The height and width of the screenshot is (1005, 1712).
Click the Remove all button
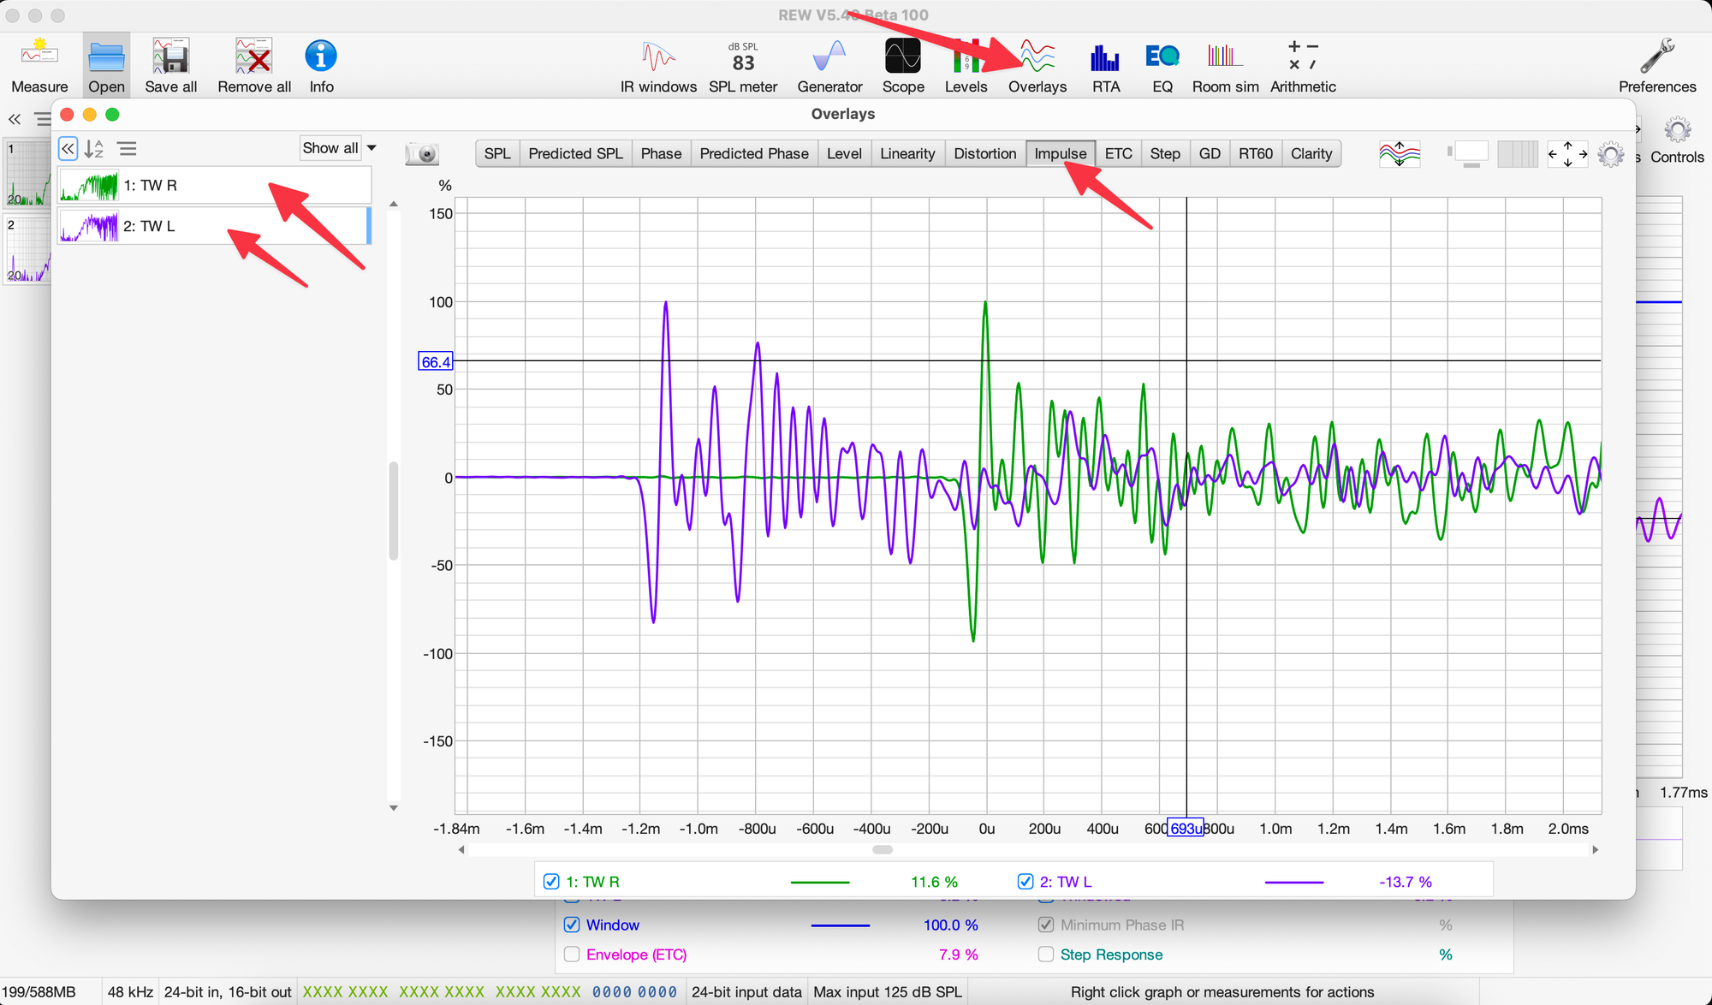(x=254, y=65)
